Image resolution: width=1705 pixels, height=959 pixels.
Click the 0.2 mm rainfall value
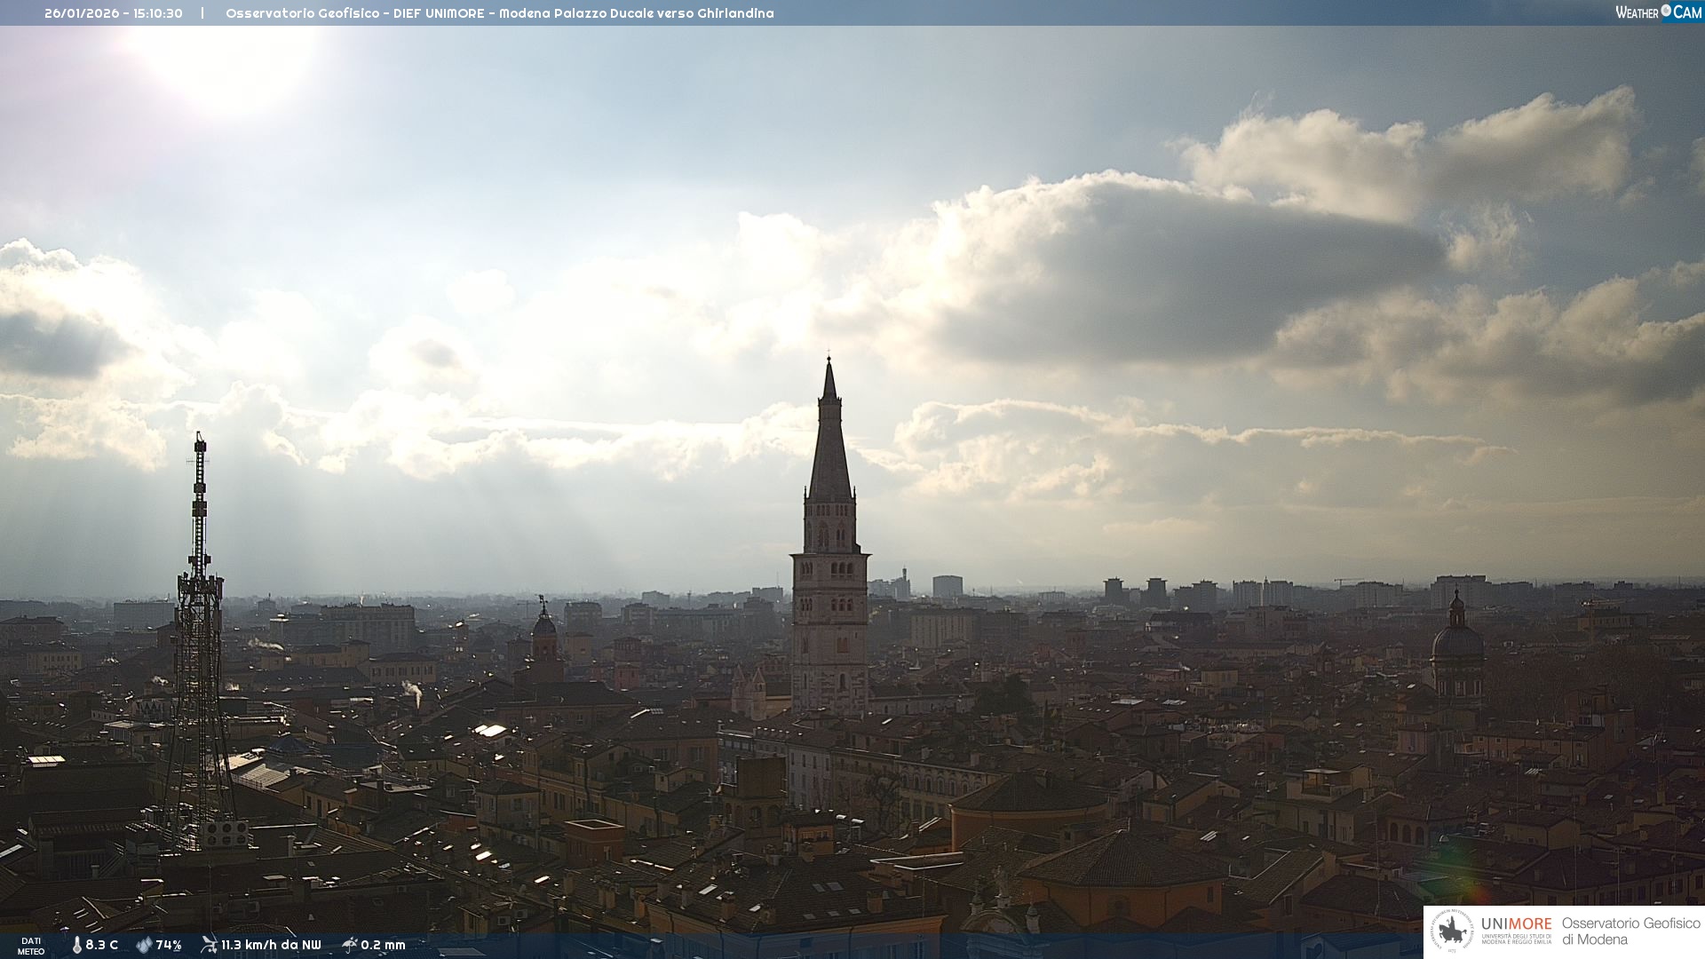click(x=383, y=946)
